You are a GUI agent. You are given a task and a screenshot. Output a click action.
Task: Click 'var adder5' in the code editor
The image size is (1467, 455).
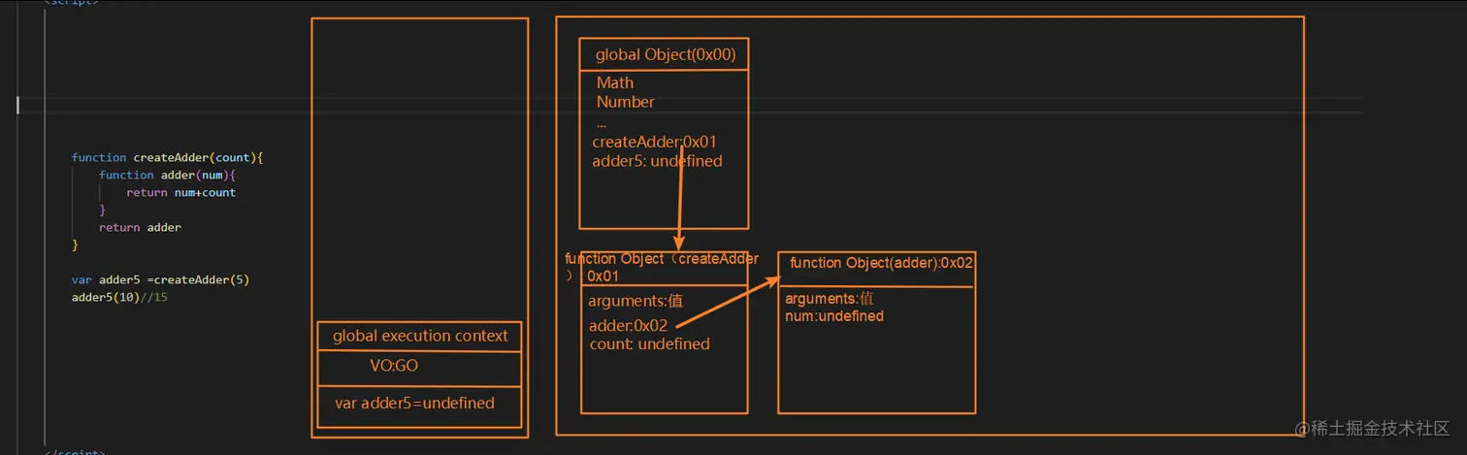106,279
